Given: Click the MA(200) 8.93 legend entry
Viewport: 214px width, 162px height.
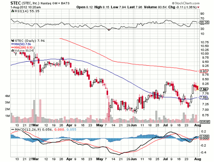Looking at the screenshot, I should click(x=22, y=47).
